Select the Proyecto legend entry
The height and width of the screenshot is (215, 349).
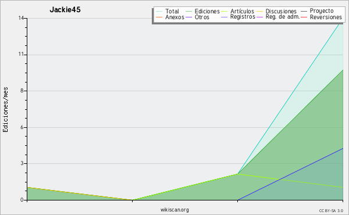coord(322,11)
